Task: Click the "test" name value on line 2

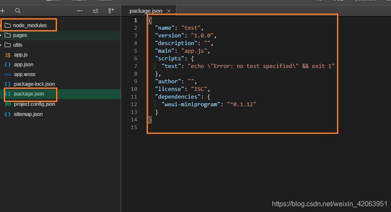Action: click(191, 28)
